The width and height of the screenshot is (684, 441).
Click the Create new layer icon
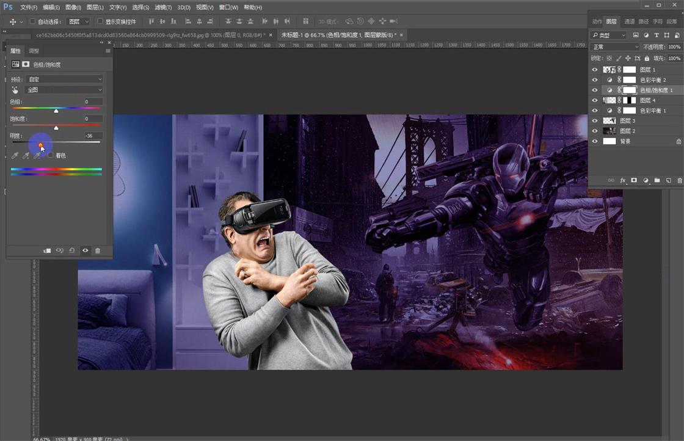(669, 180)
